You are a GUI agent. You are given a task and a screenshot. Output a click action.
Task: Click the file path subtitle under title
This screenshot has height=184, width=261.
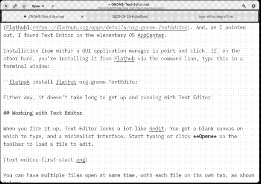pos(130,8)
